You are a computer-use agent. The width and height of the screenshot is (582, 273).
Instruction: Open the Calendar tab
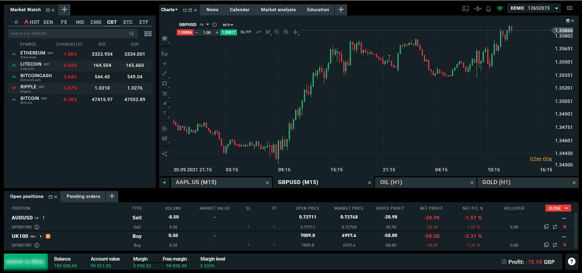240,10
